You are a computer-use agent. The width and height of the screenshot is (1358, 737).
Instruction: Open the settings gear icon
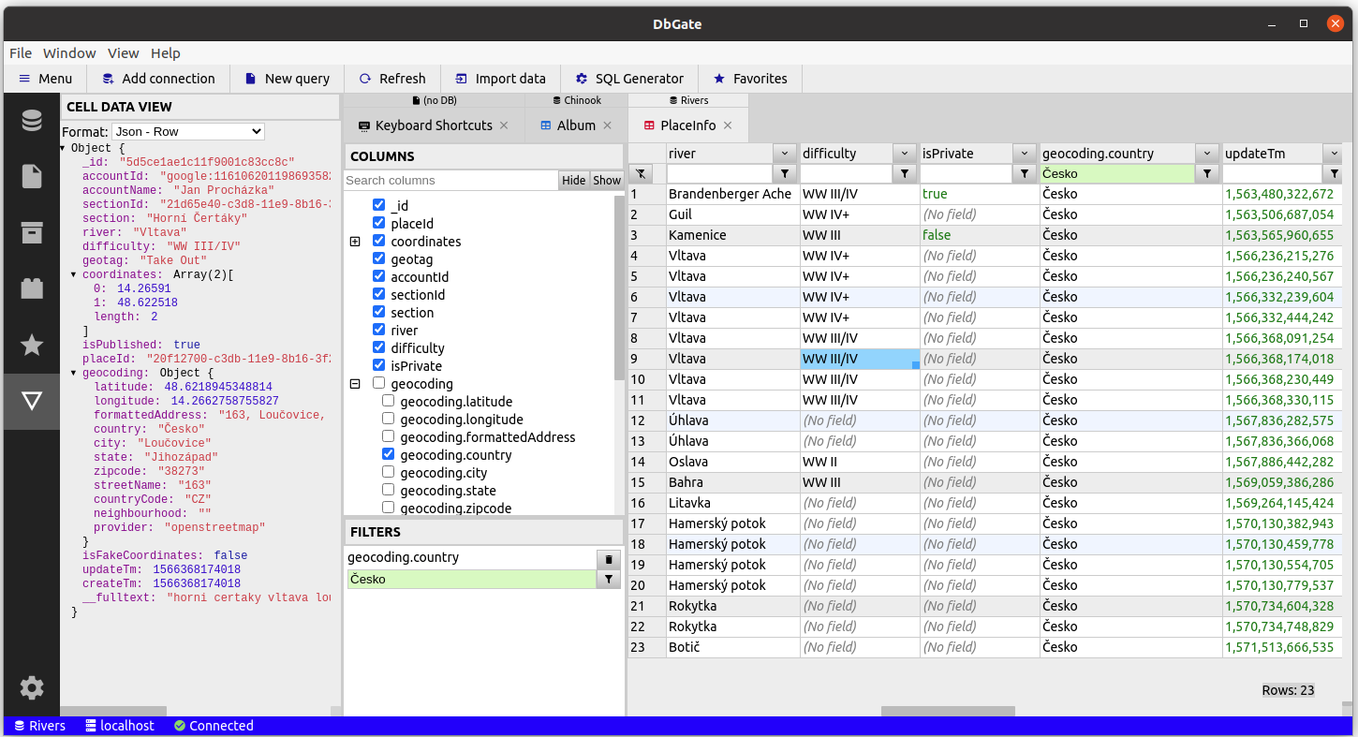point(32,688)
